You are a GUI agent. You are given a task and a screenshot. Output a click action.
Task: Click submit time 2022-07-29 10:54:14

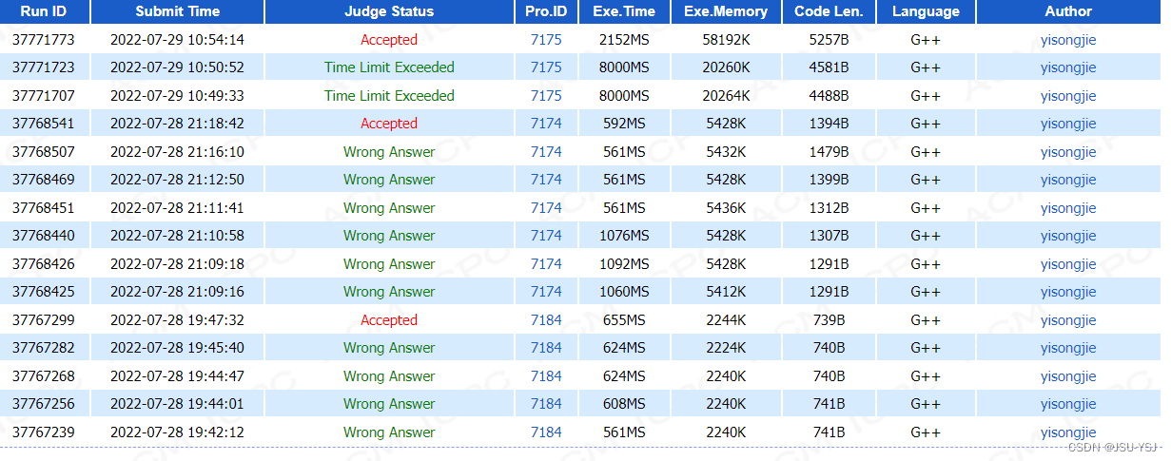click(177, 40)
